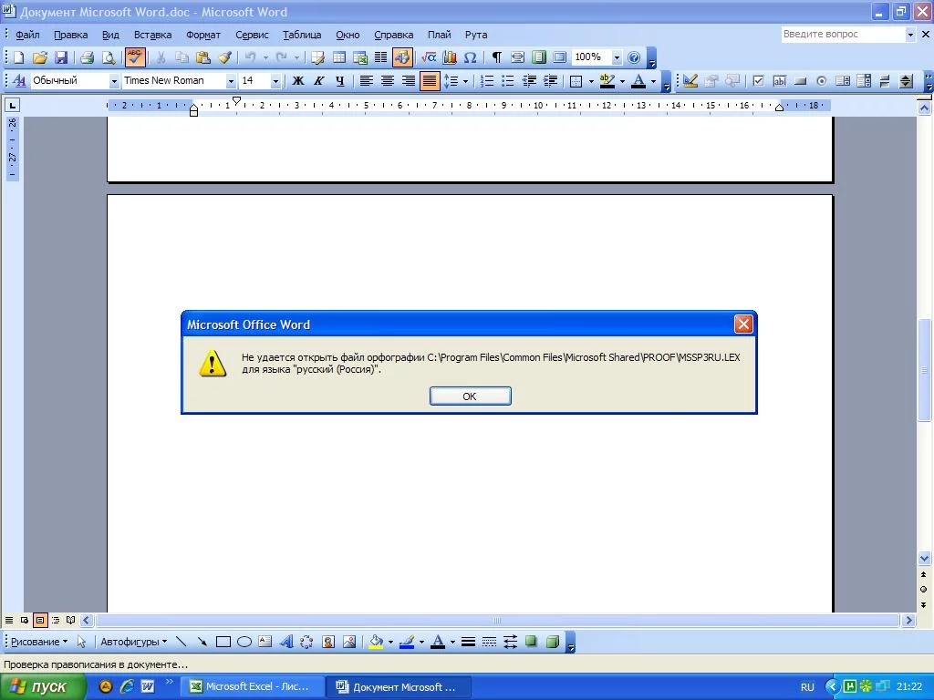
Task: Insert checkbox control from Controls toolbar
Action: [x=758, y=81]
